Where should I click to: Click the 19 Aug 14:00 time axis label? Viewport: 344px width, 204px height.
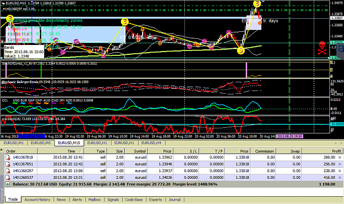click(140, 137)
